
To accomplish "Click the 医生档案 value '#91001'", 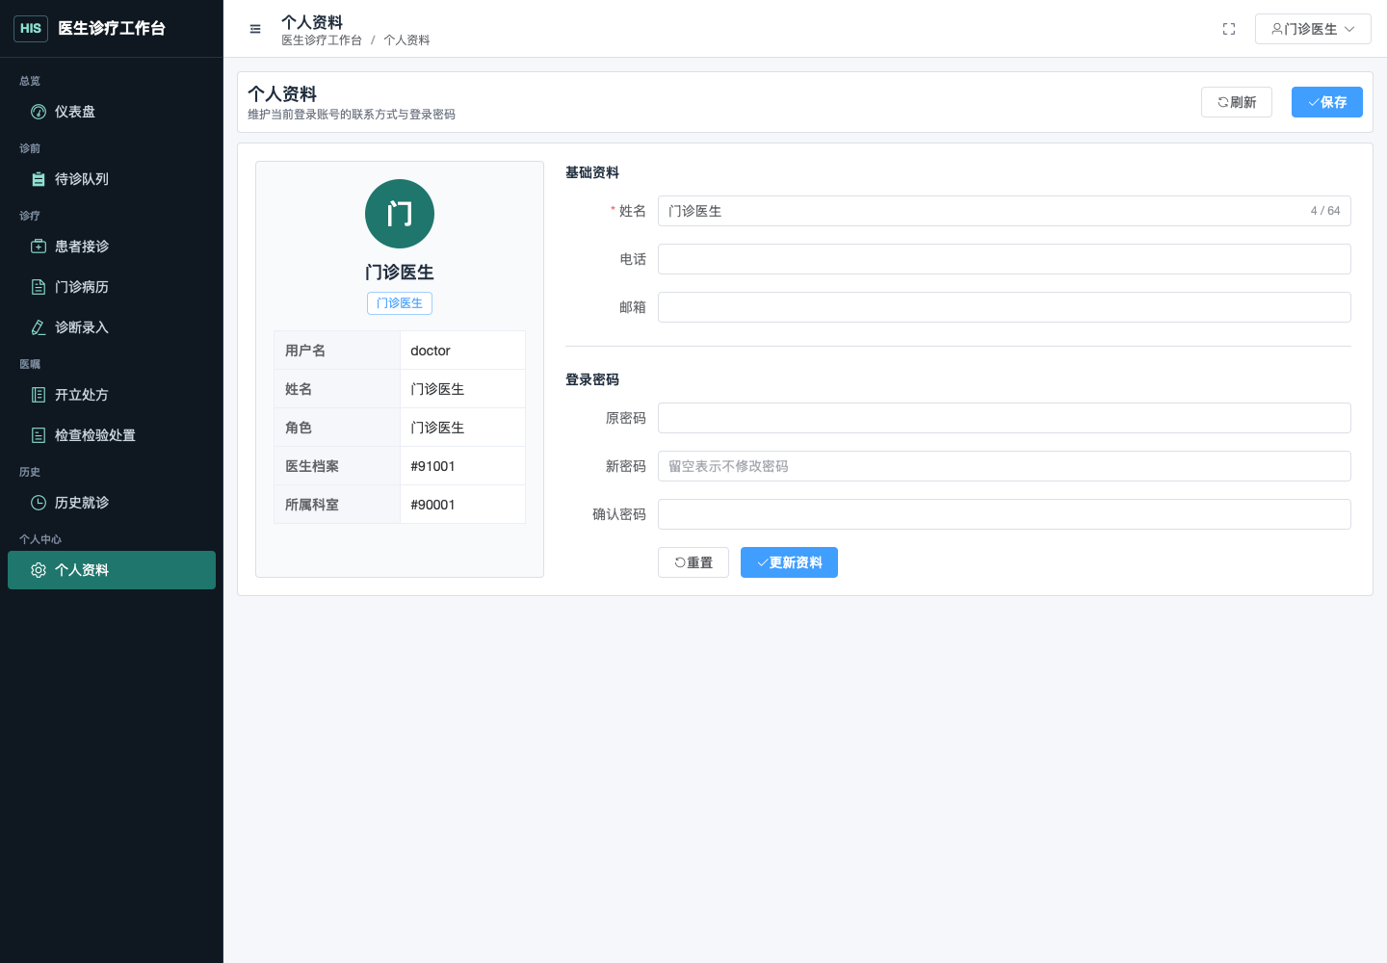I will point(432,466).
